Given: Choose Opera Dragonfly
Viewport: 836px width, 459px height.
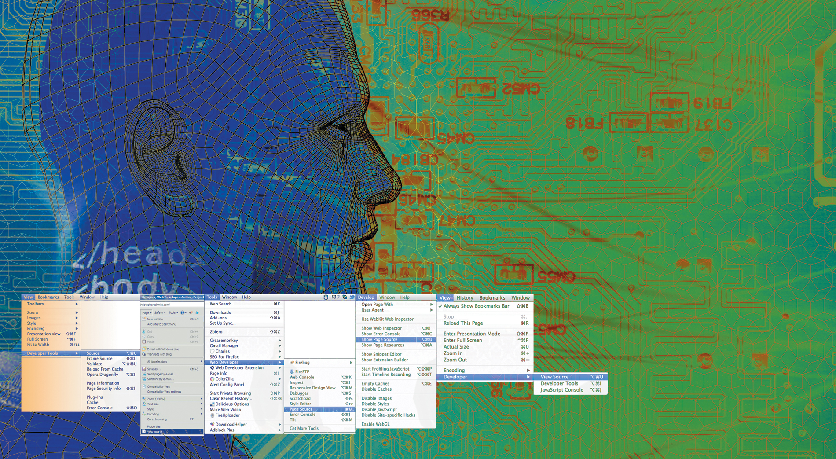Looking at the screenshot, I should pyautogui.click(x=103, y=375).
